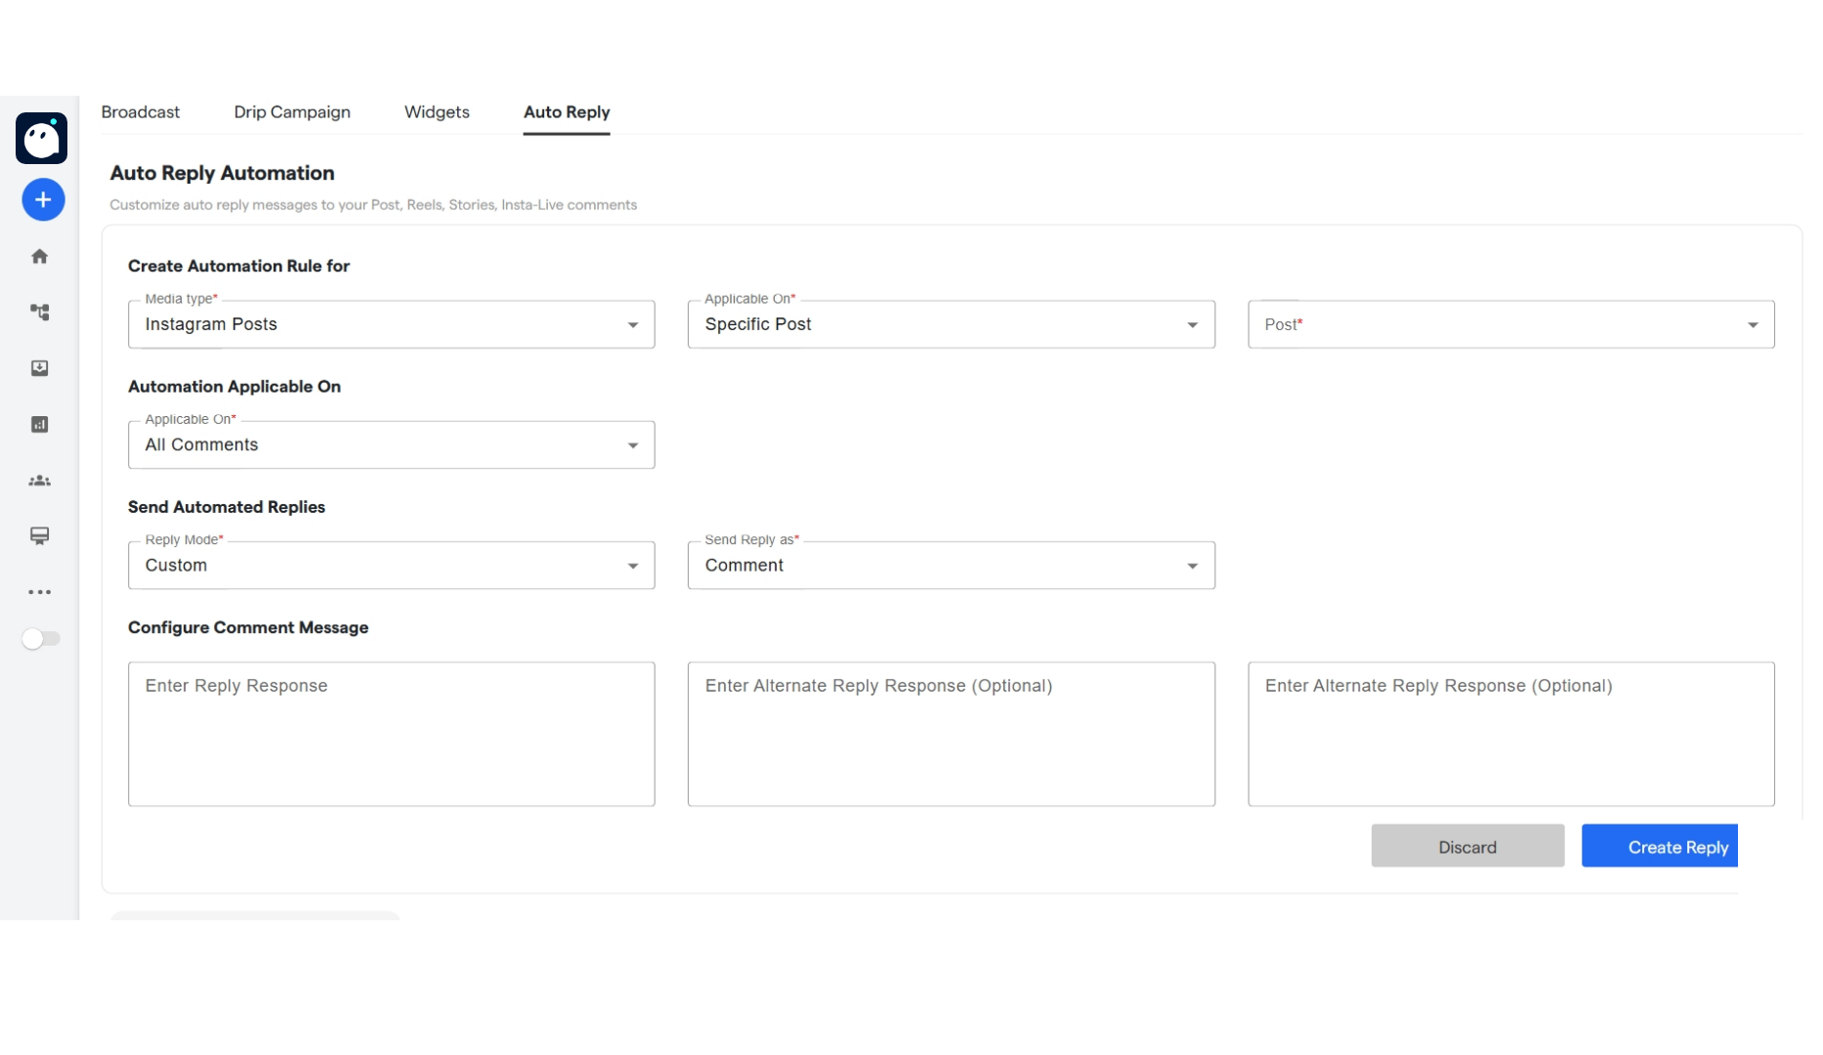1823x1055 pixels.
Task: Switch to the Broadcast tab
Action: tap(141, 112)
